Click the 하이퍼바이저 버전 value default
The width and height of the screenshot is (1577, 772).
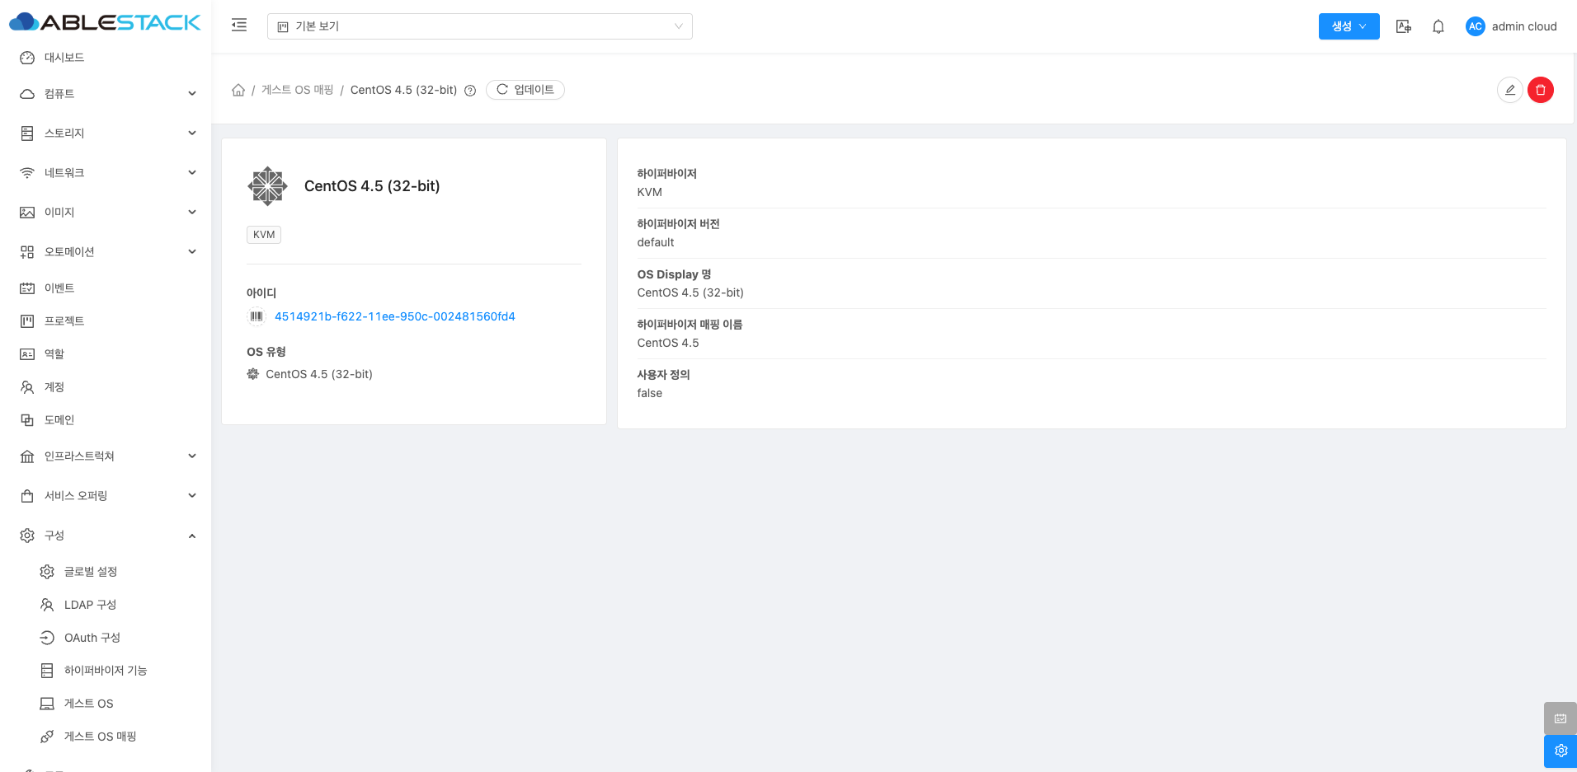pos(656,242)
